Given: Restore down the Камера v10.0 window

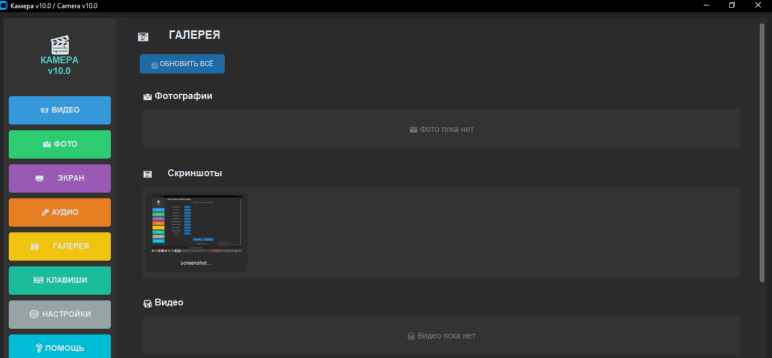Looking at the screenshot, I should [x=732, y=6].
